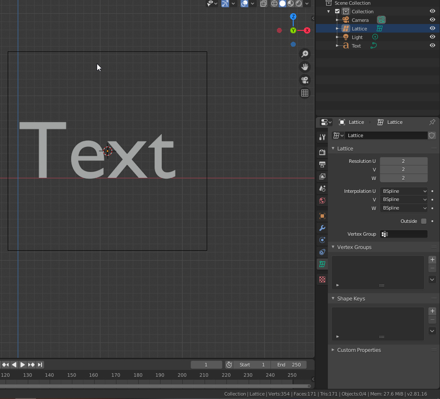The height and width of the screenshot is (399, 440).
Task: Toggle the properties pin icon
Action: coord(432,122)
